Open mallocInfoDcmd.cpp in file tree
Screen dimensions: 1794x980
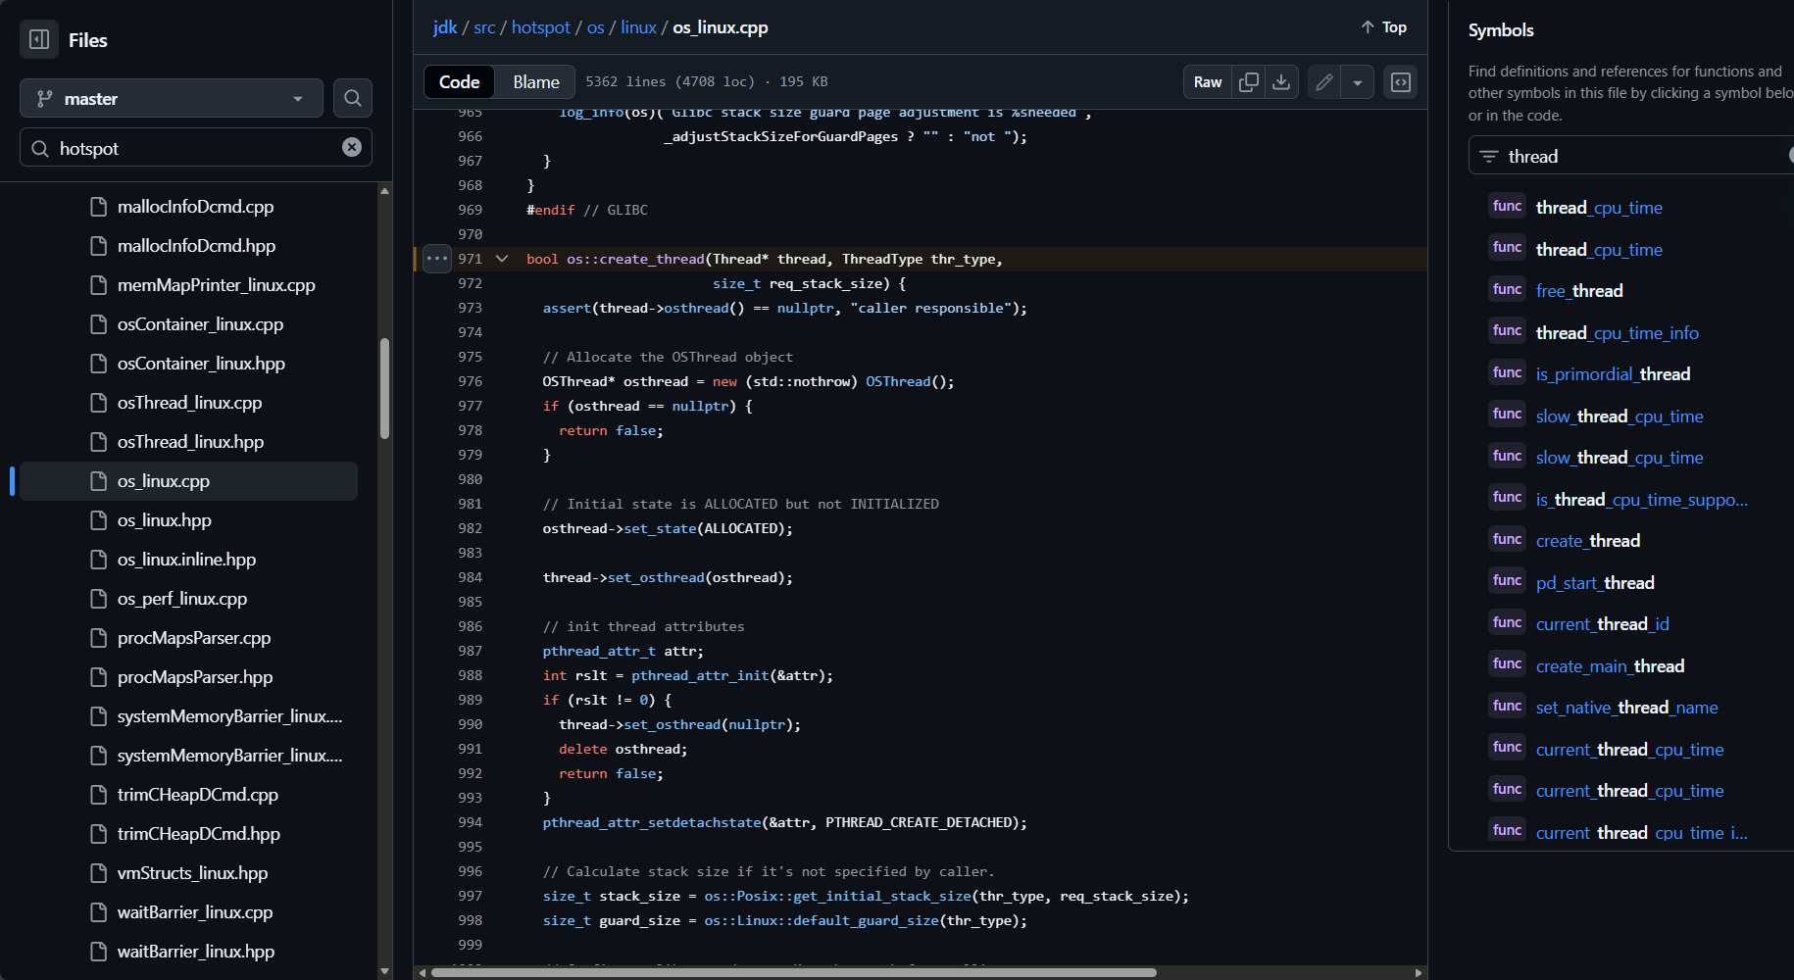click(x=195, y=207)
